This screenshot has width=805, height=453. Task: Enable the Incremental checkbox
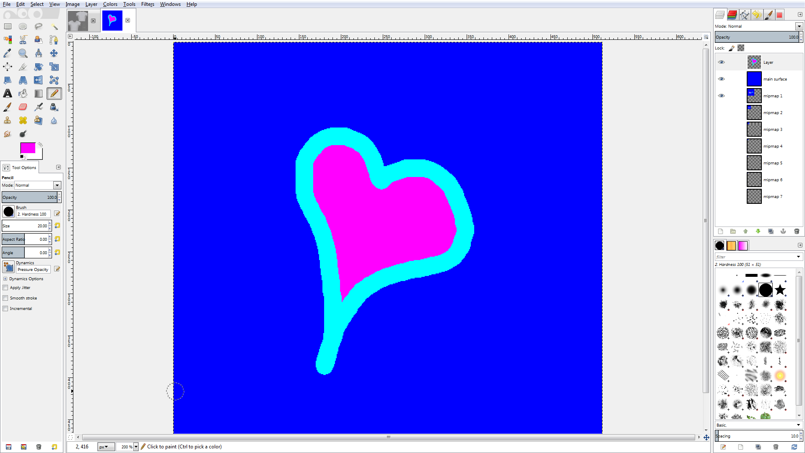tap(5, 309)
